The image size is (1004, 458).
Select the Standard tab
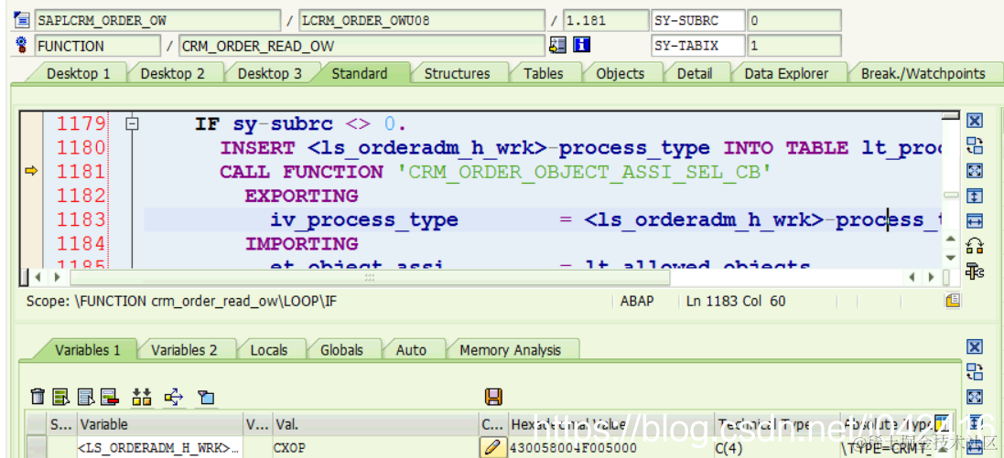click(x=359, y=73)
